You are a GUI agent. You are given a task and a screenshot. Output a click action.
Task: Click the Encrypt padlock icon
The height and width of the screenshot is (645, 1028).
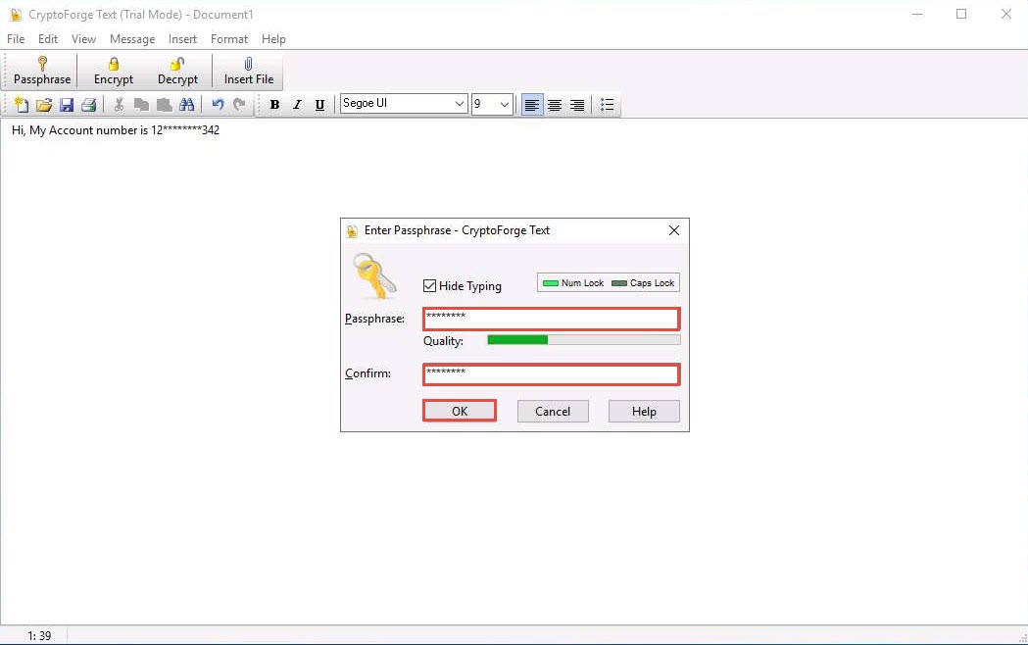pos(114,65)
